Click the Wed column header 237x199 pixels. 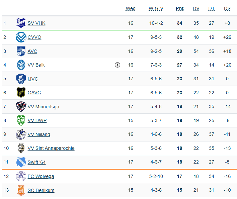click(x=131, y=8)
